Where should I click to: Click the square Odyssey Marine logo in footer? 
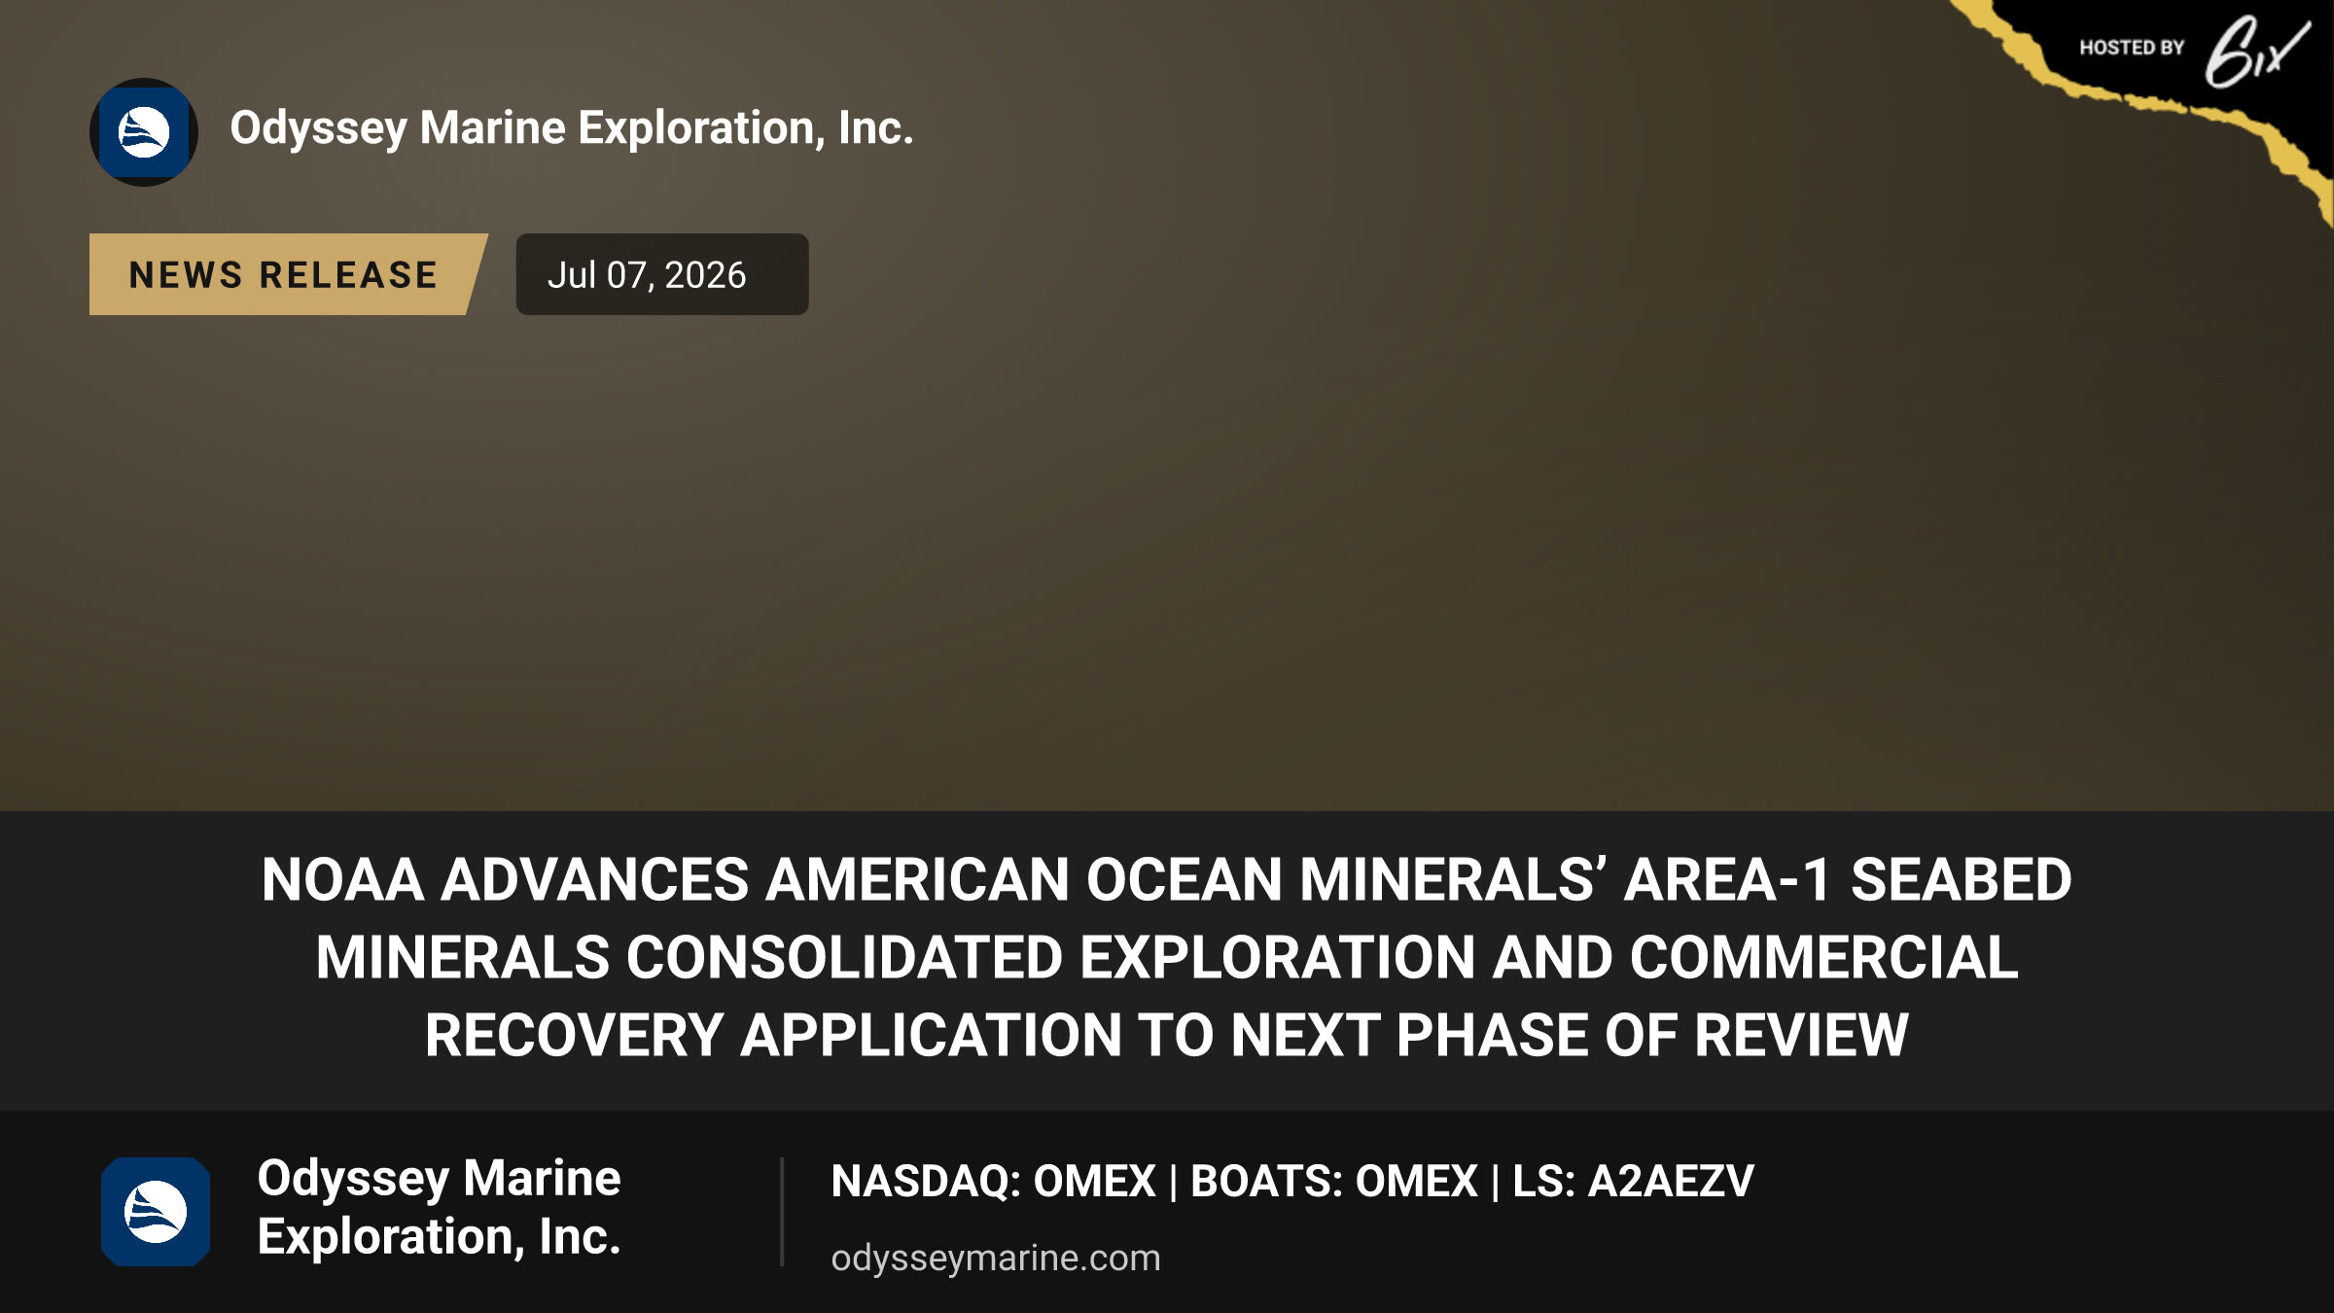(156, 1212)
